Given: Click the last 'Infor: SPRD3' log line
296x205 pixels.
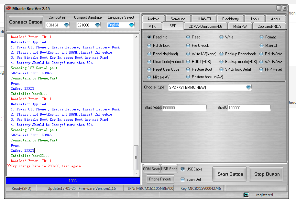Looking at the screenshot, I should pos(22,150).
